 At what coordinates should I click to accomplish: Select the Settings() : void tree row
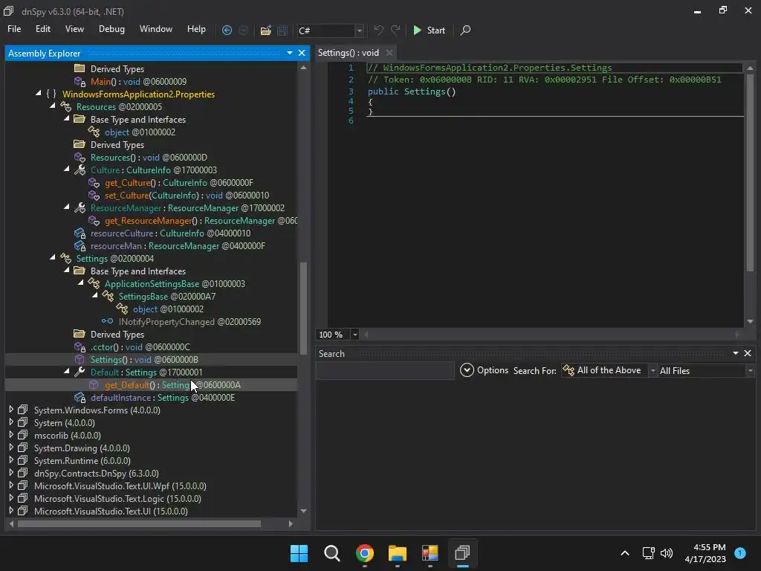click(151, 359)
